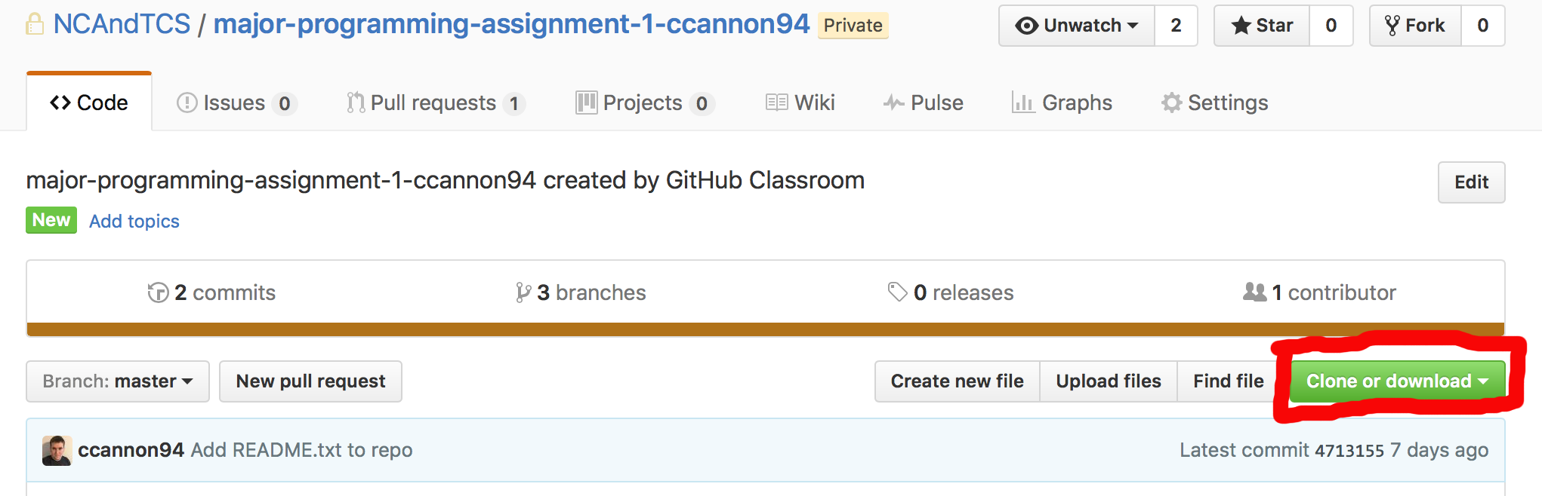The image size is (1542, 496).
Task: Open the Unwatch notifications dropdown
Action: click(1077, 26)
